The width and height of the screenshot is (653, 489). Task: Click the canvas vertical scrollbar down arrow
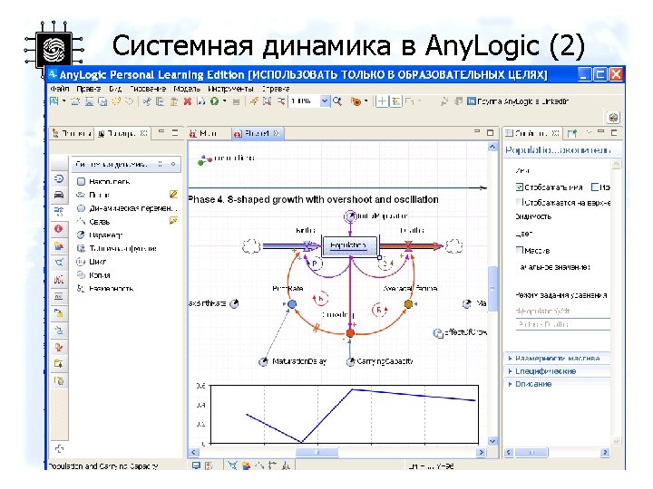(492, 441)
